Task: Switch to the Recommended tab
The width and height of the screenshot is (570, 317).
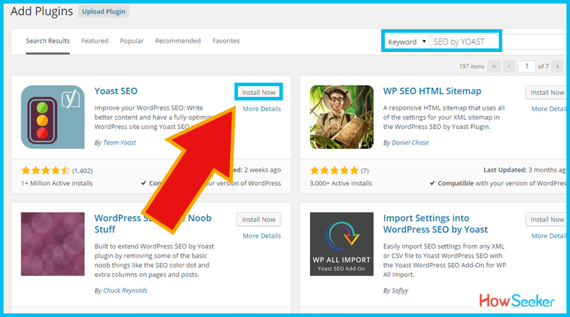Action: point(177,41)
